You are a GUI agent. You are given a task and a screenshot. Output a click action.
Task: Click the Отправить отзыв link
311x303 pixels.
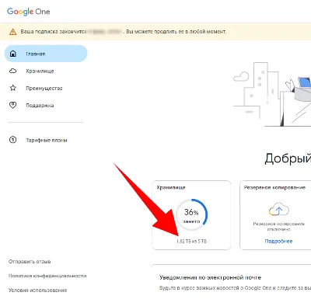30,261
